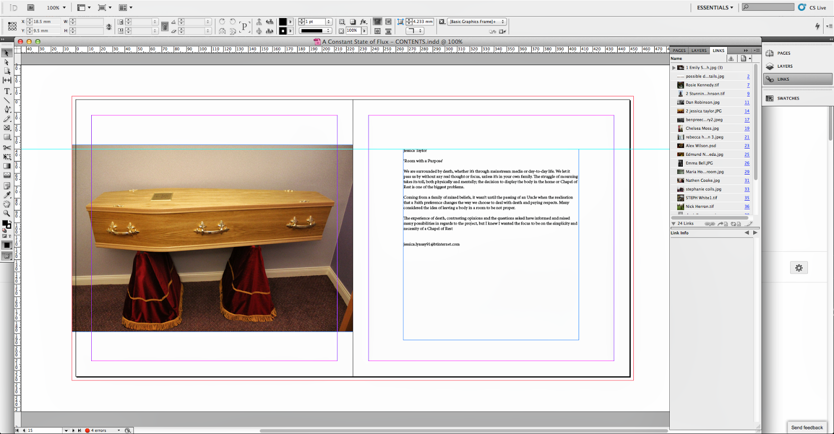Open the Swatches panel button
The height and width of the screenshot is (434, 834).
pos(788,98)
